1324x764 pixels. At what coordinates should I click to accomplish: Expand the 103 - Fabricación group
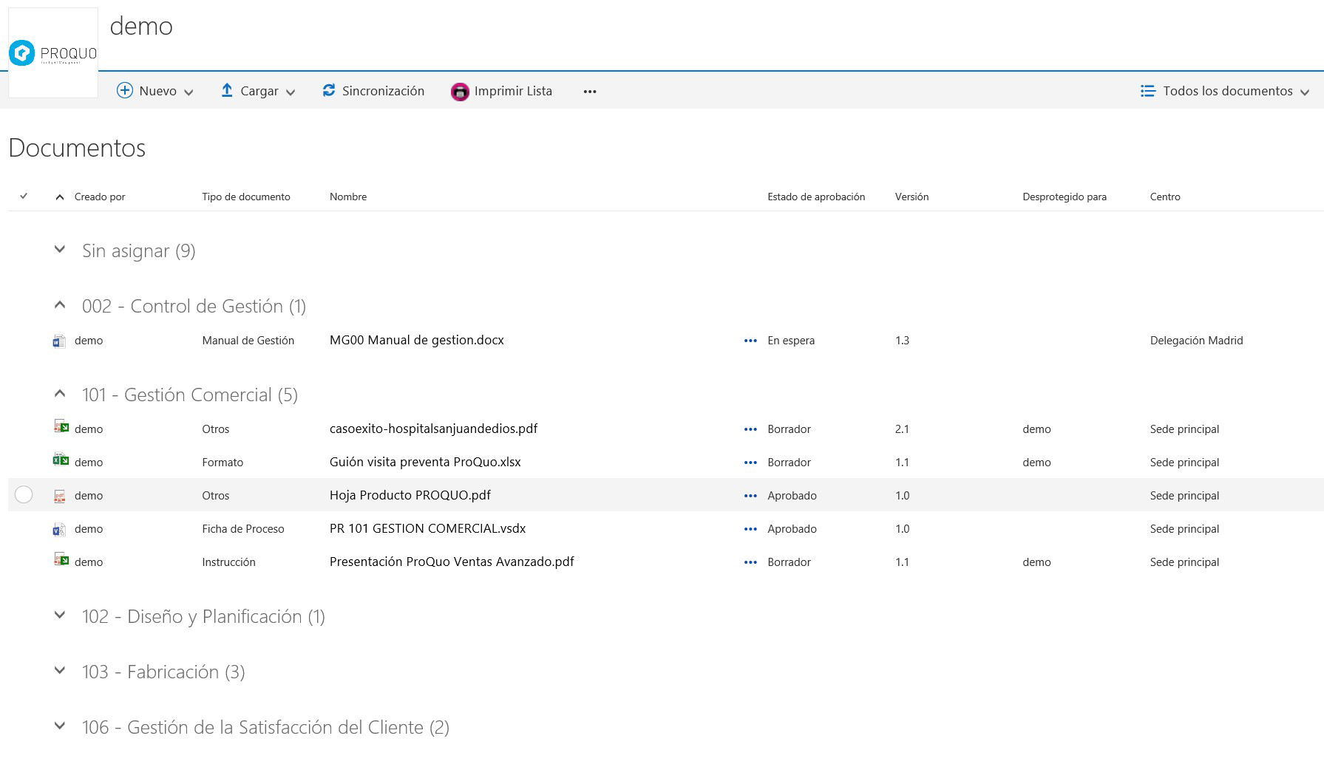point(60,671)
